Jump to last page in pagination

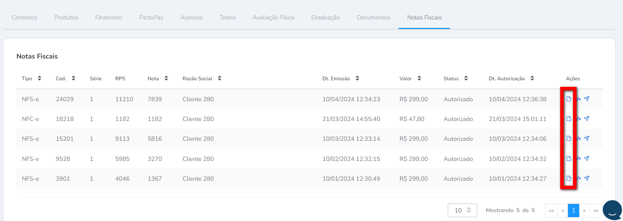pos(596,211)
